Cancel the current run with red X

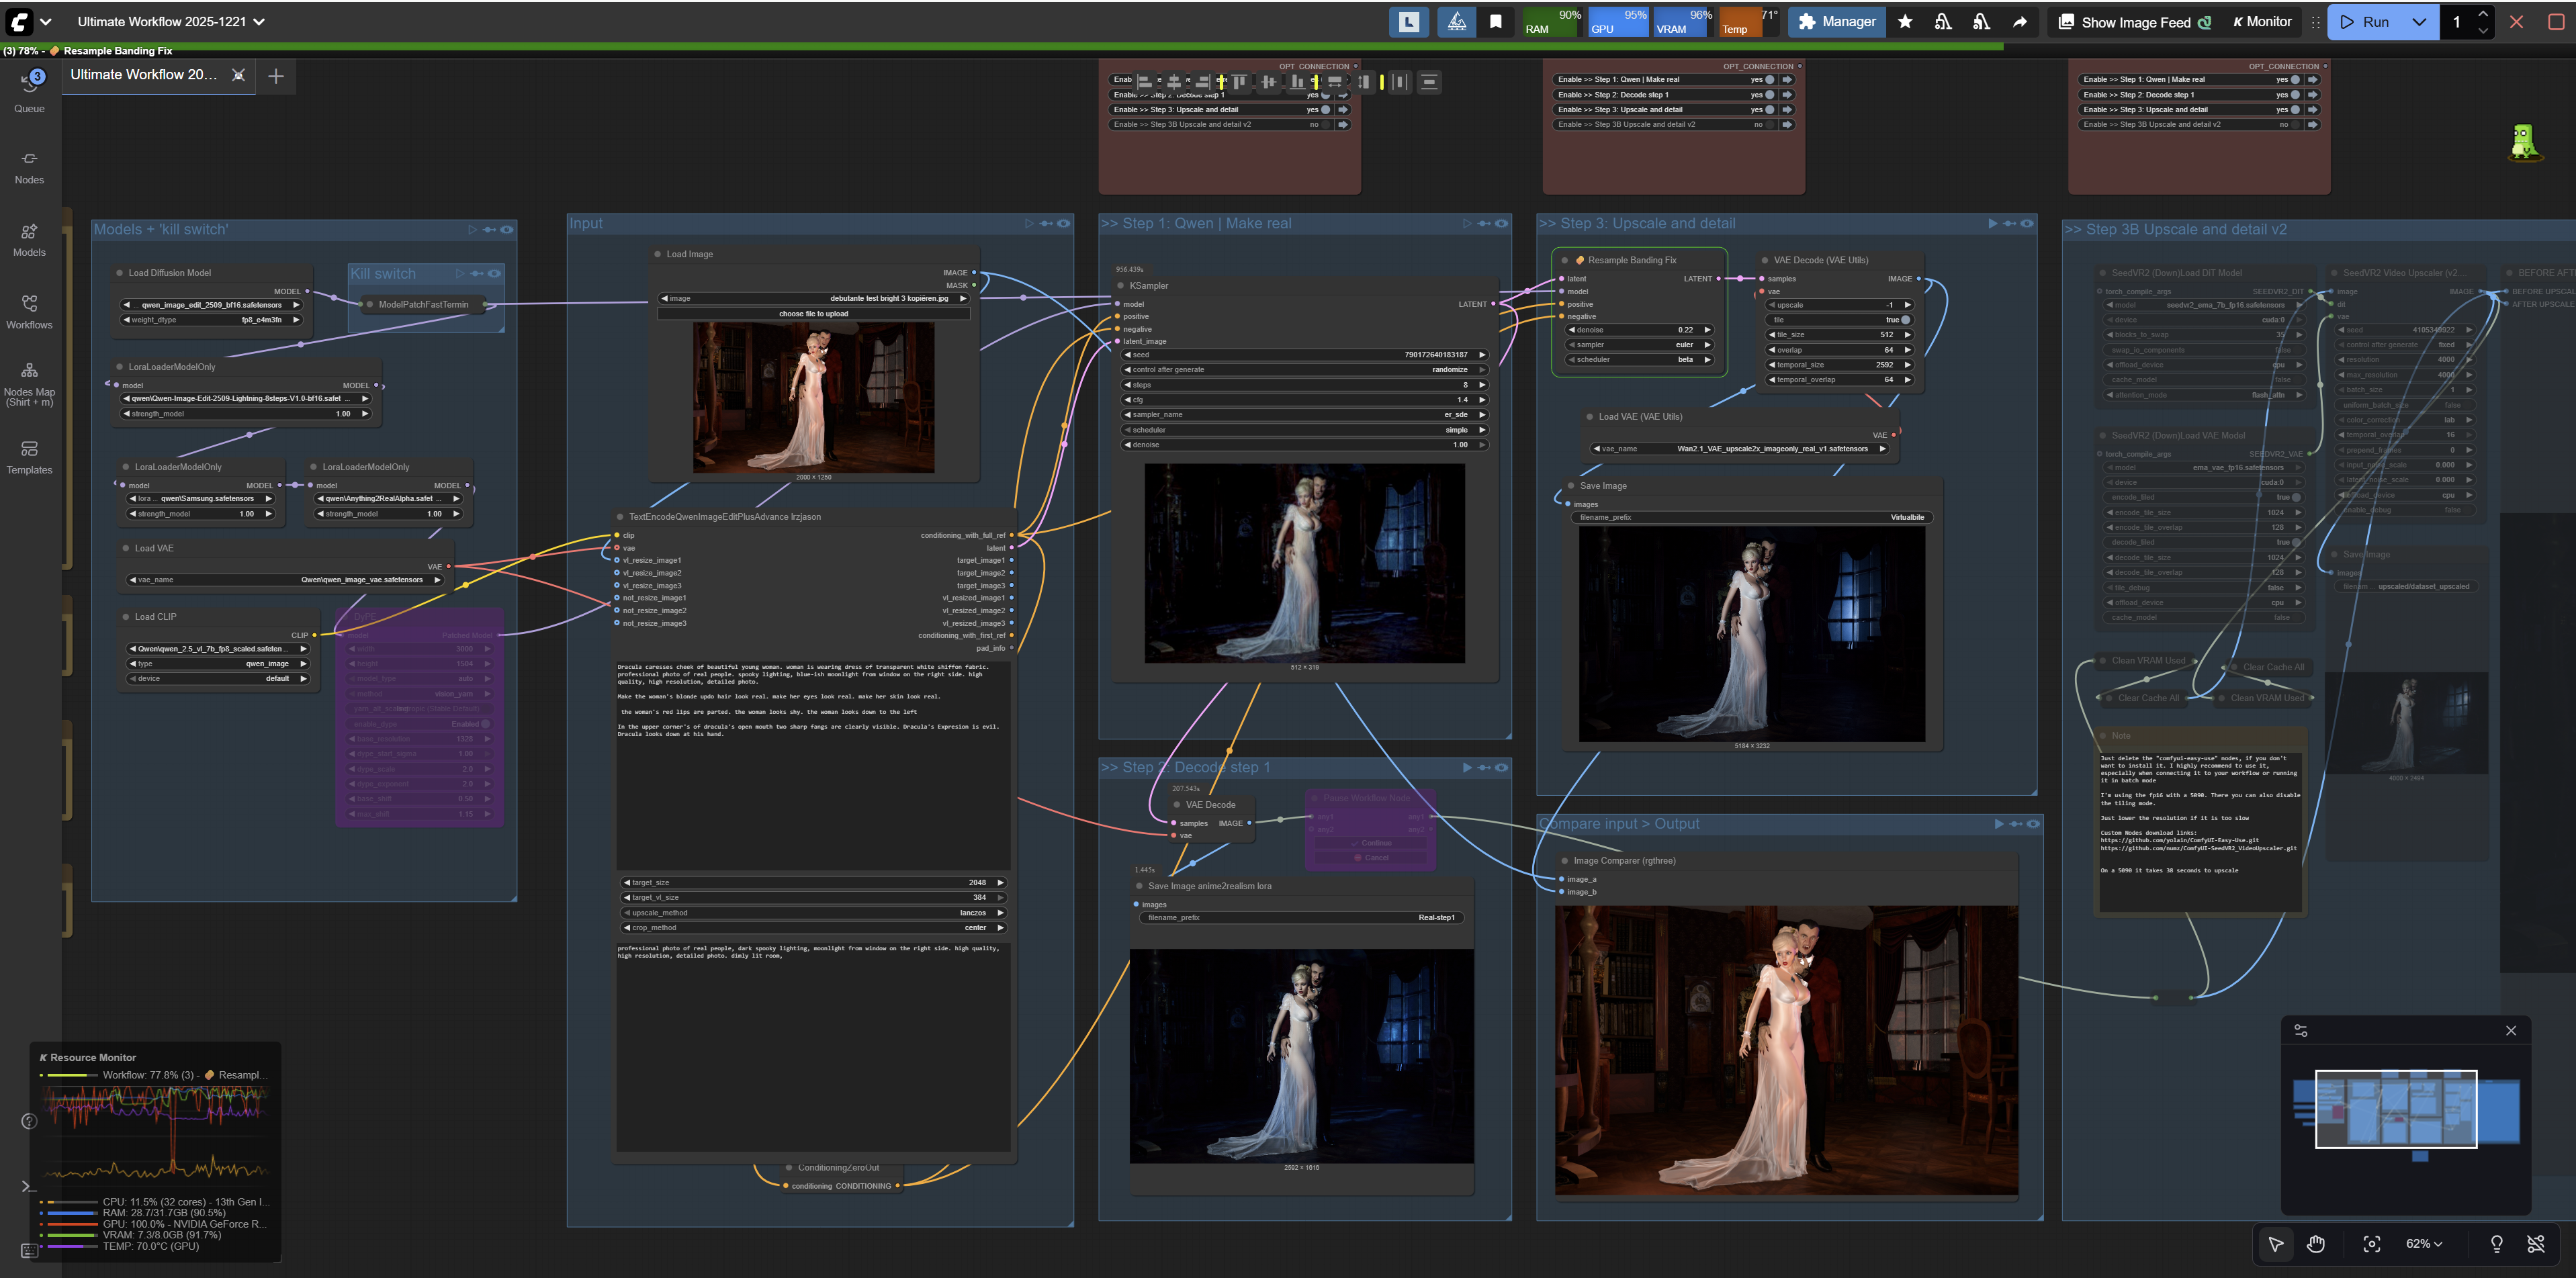click(2517, 22)
